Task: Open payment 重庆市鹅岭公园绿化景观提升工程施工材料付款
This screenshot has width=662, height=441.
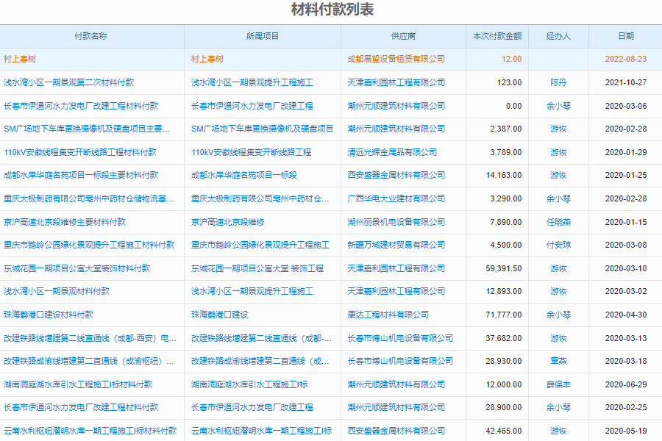Action: pyautogui.click(x=89, y=245)
